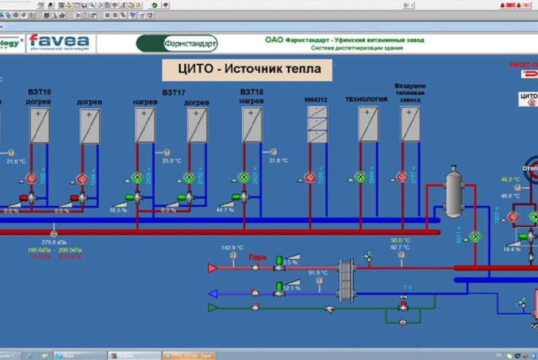Click the volume icon in the system tray
This screenshot has width=538, height=360.
(525, 356)
